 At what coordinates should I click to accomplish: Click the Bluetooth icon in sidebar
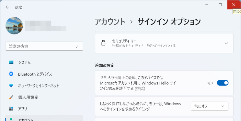[11, 74]
